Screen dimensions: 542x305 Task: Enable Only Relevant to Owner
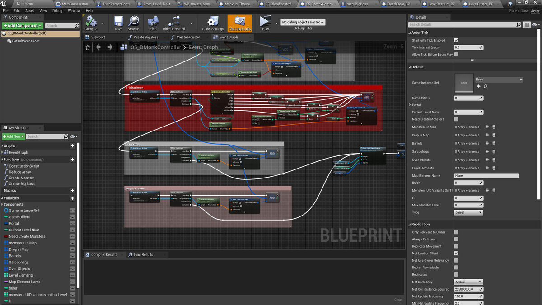(x=456, y=232)
